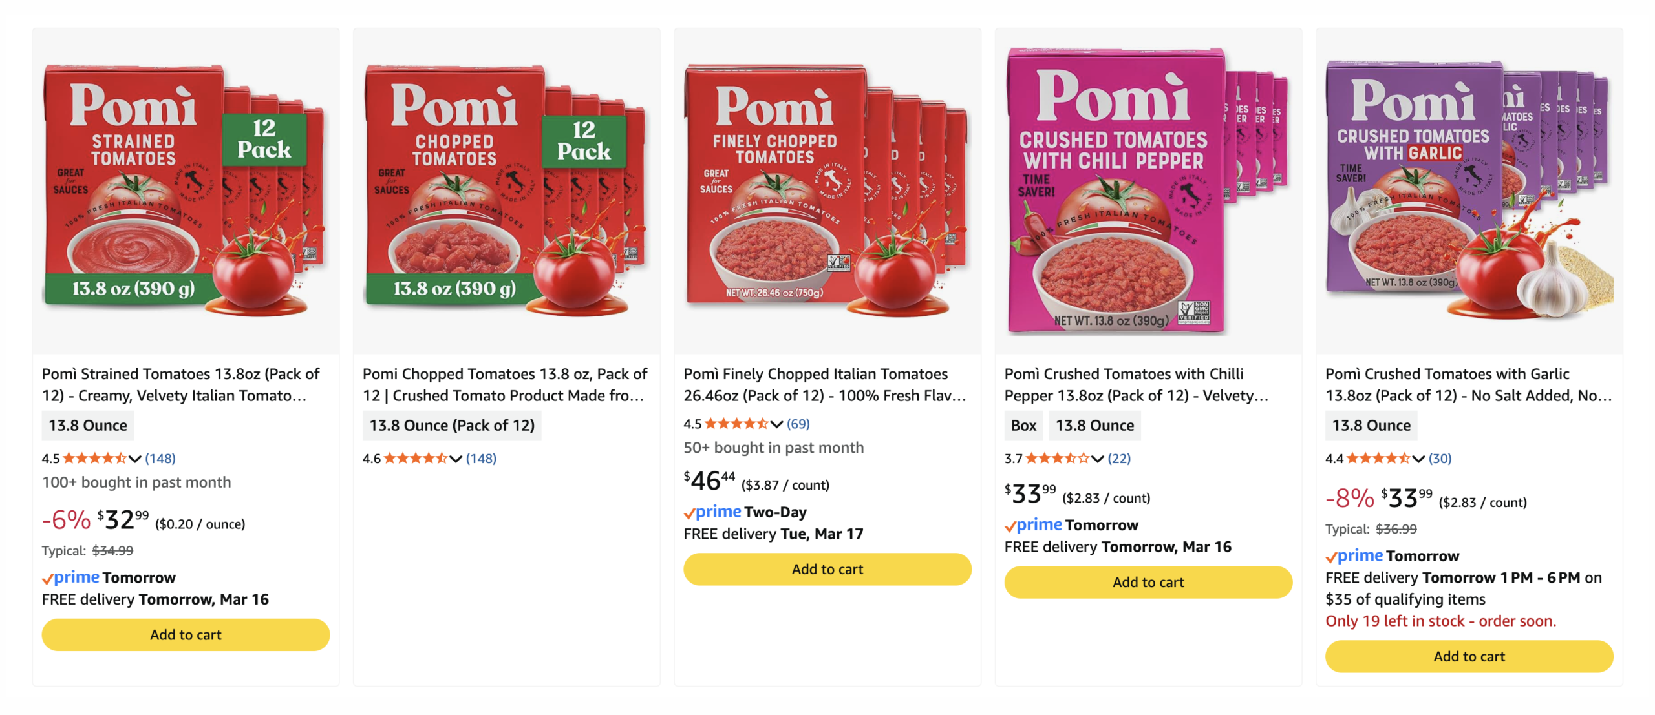Click star rating icons of Chilli Pepper tomatoes
The height and width of the screenshot is (715, 1655).
tap(1056, 459)
